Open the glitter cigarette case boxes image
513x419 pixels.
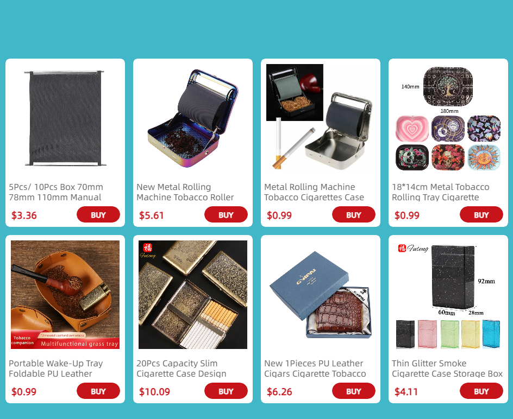point(448,295)
